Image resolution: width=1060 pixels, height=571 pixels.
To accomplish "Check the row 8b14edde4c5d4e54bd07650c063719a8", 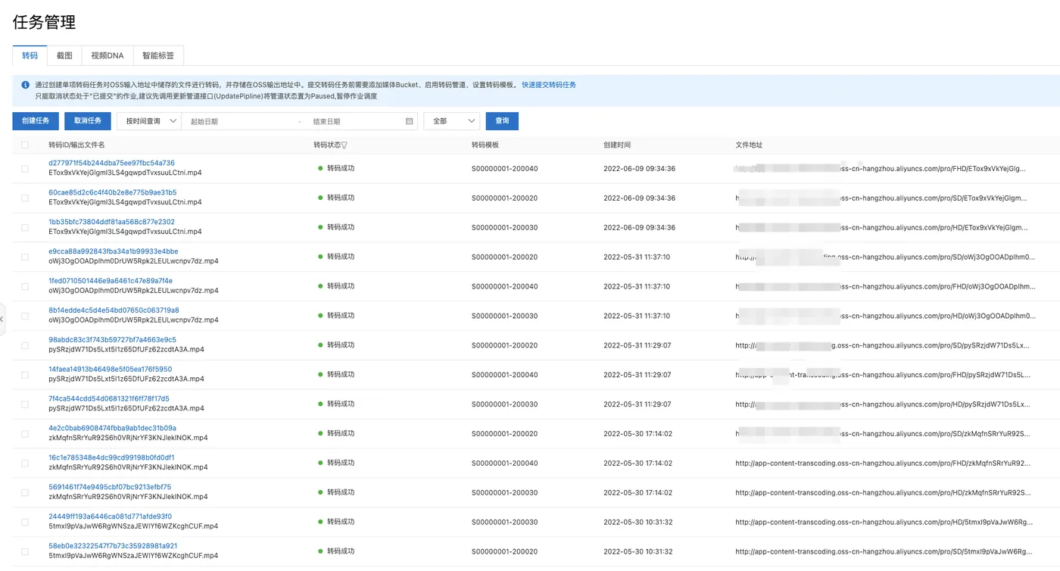I will 25,316.
